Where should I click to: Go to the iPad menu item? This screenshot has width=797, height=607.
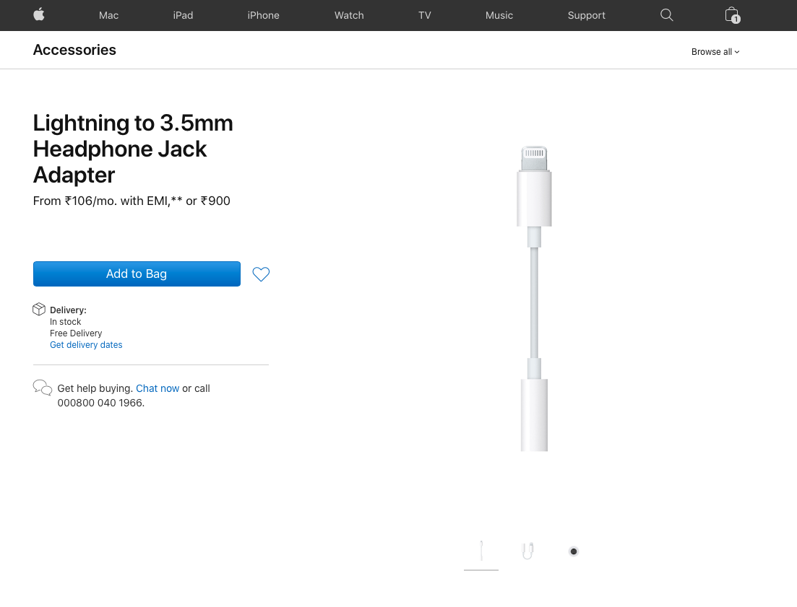(x=183, y=15)
